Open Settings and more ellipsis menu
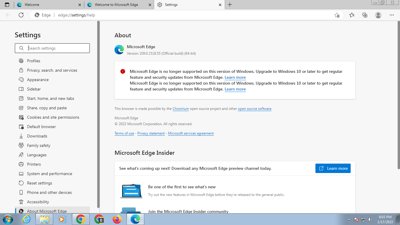 [392, 15]
